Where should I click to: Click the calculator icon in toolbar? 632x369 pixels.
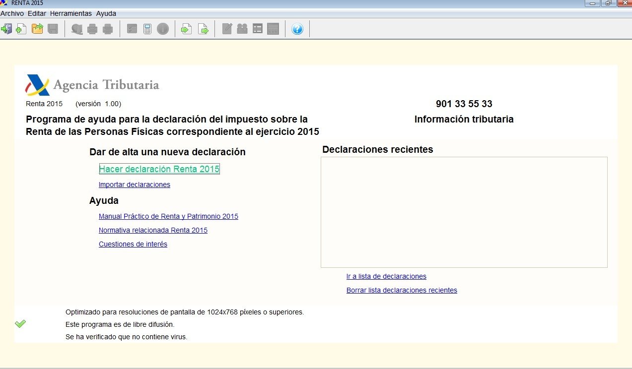147,29
